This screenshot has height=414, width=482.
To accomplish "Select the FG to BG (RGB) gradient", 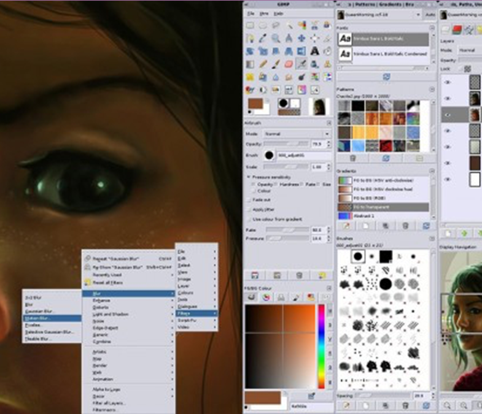I will (x=383, y=198).
